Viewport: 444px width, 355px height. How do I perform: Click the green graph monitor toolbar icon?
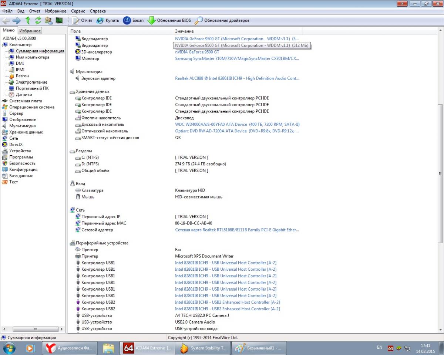tap(59, 20)
